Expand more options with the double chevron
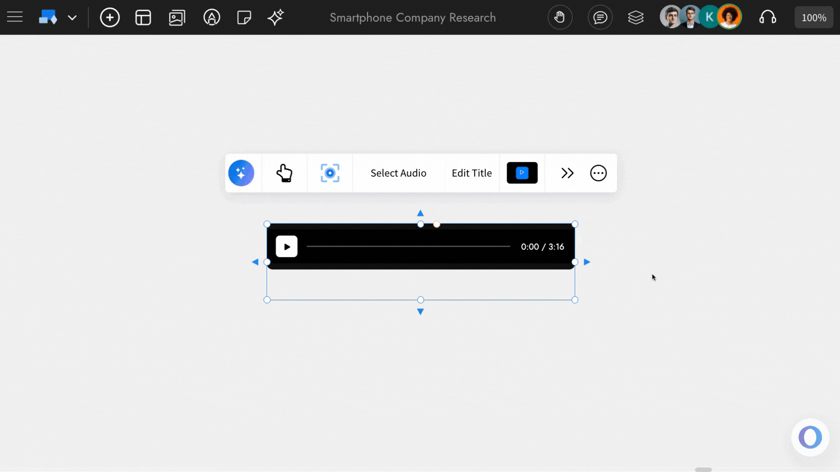 point(567,173)
